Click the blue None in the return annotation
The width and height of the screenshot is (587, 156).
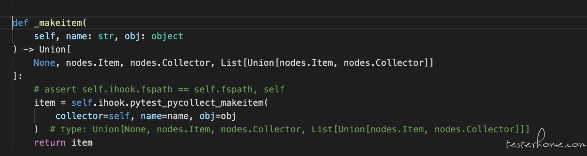(44, 63)
